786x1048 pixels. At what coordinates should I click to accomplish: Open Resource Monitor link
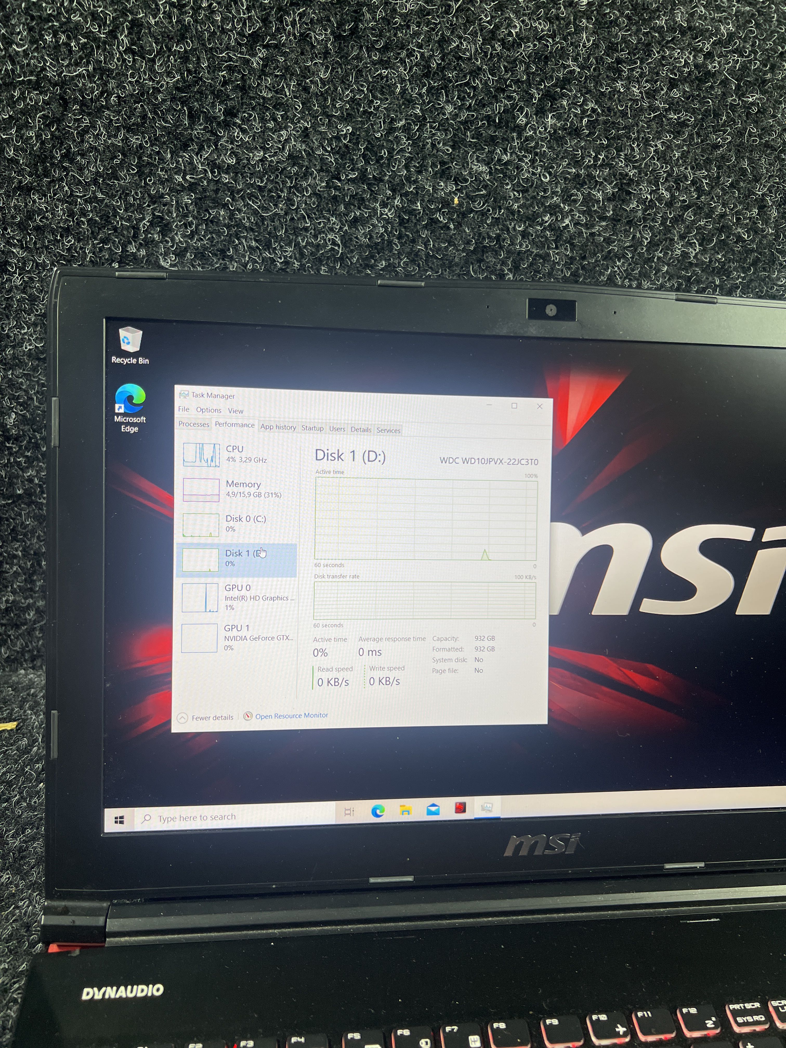point(291,715)
